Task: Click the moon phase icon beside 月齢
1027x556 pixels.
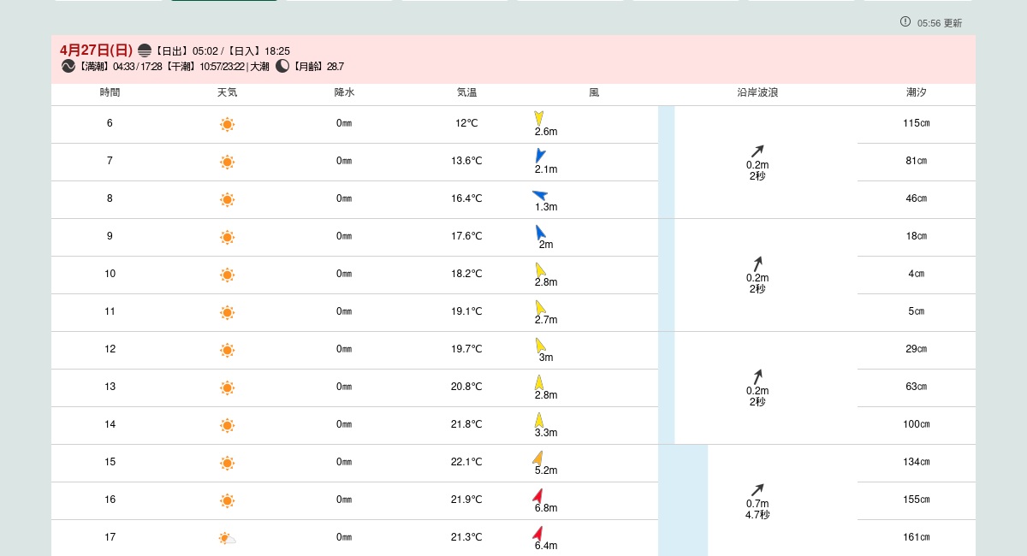Action: tap(282, 66)
